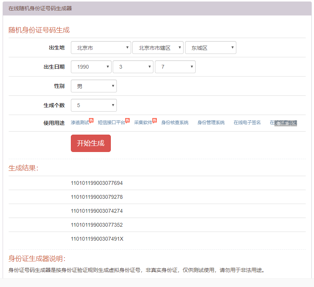
Task: Open the birth month dropdown showing 3
Action: tap(133, 67)
